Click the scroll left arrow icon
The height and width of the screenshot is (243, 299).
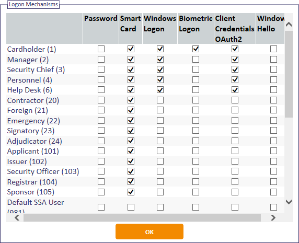point(17,217)
